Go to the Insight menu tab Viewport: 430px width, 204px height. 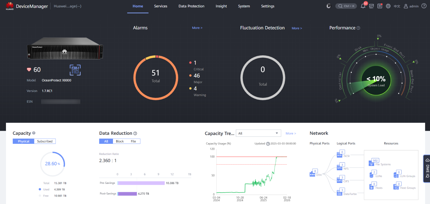pos(221,6)
